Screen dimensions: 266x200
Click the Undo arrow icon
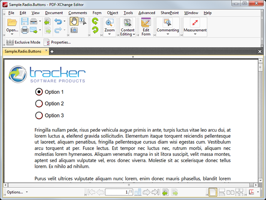click(x=58, y=21)
